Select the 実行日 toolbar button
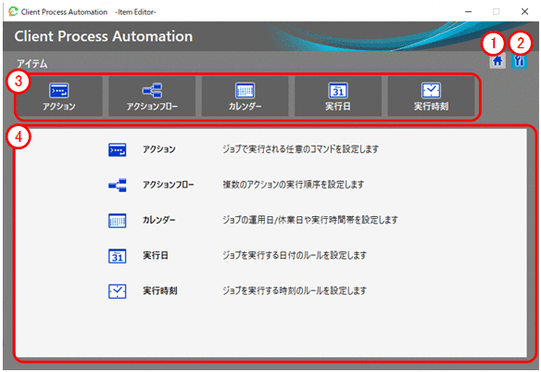This screenshot has width=541, height=372. point(338,96)
